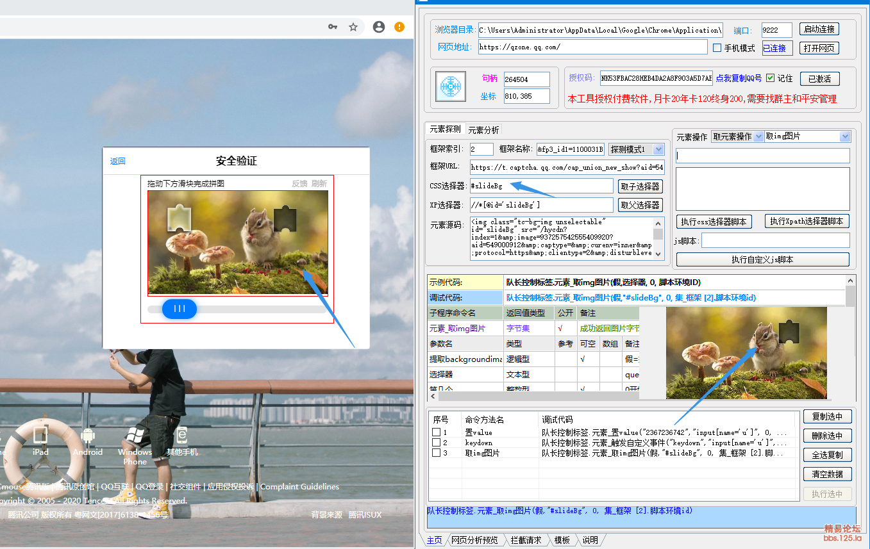Click the 已激活 button
The image size is (870, 549).
[x=819, y=79]
